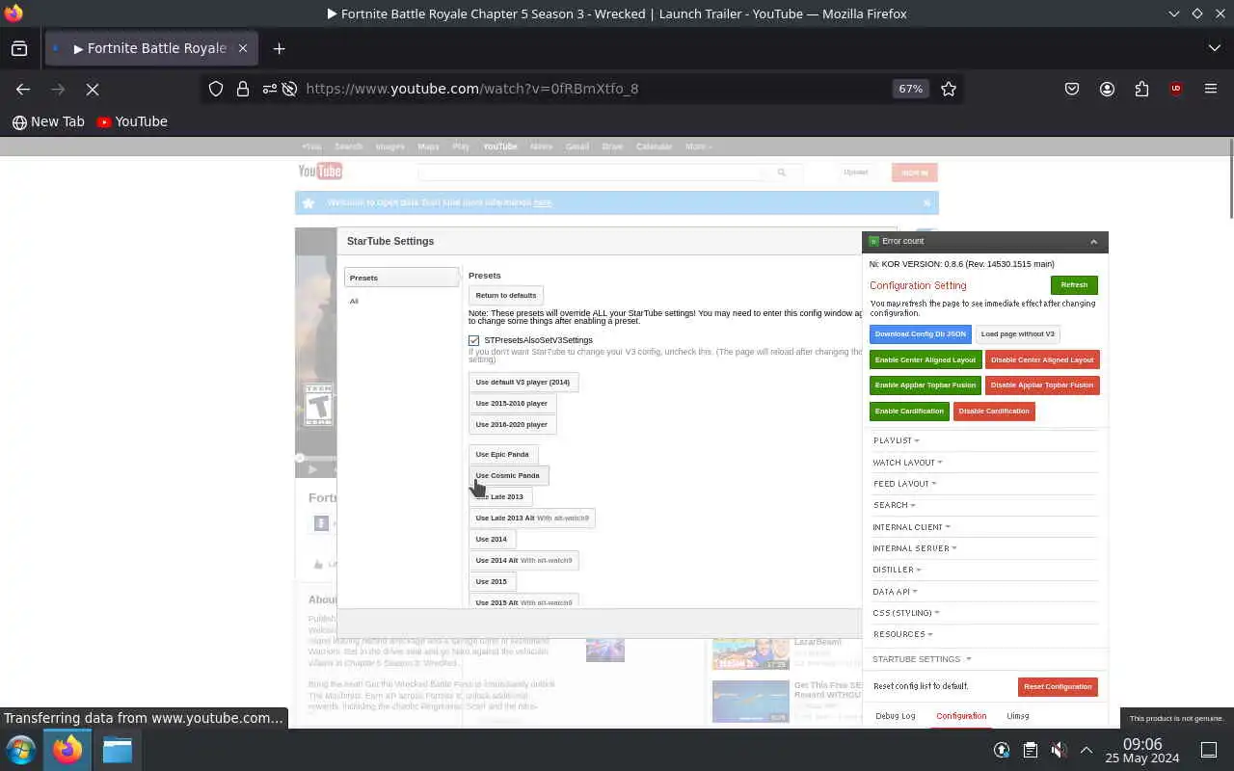Image resolution: width=1234 pixels, height=771 pixels.
Task: Apply Use default V3 player (2014)
Action: click(x=523, y=383)
